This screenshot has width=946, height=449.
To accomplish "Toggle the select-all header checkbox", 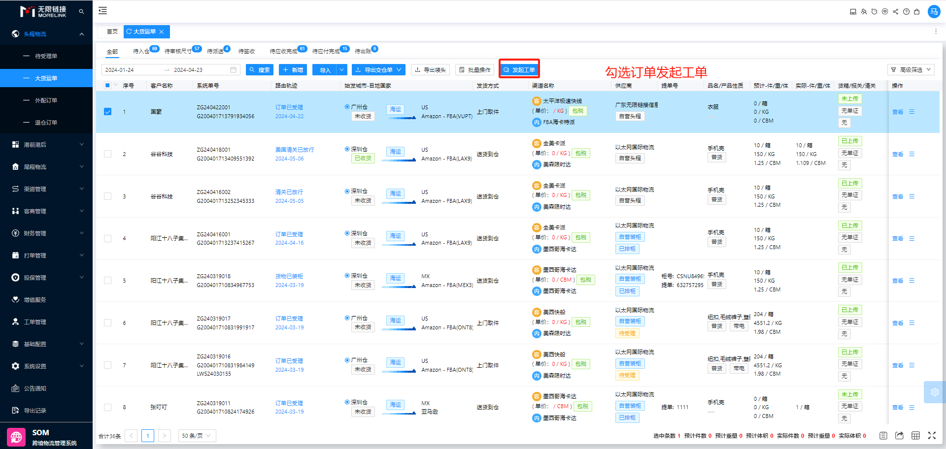I will pos(107,85).
